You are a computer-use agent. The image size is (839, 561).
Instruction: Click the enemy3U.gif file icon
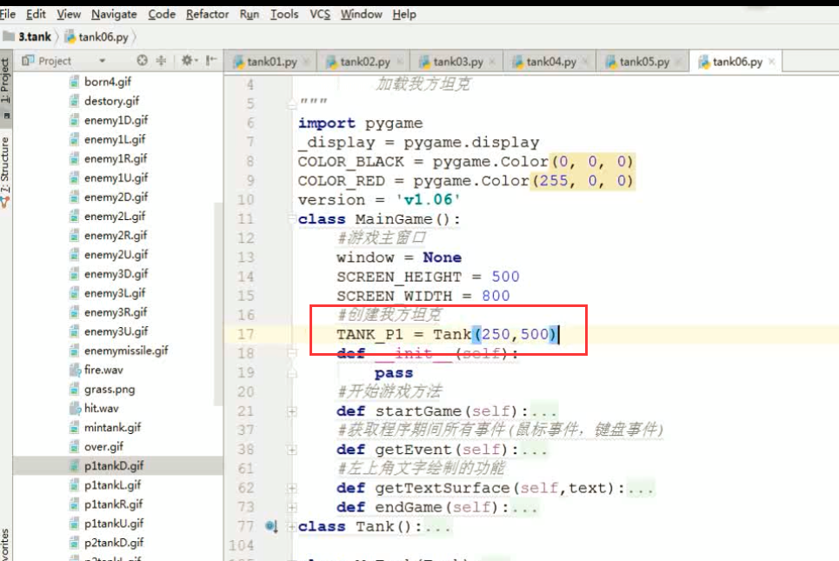[x=75, y=331]
